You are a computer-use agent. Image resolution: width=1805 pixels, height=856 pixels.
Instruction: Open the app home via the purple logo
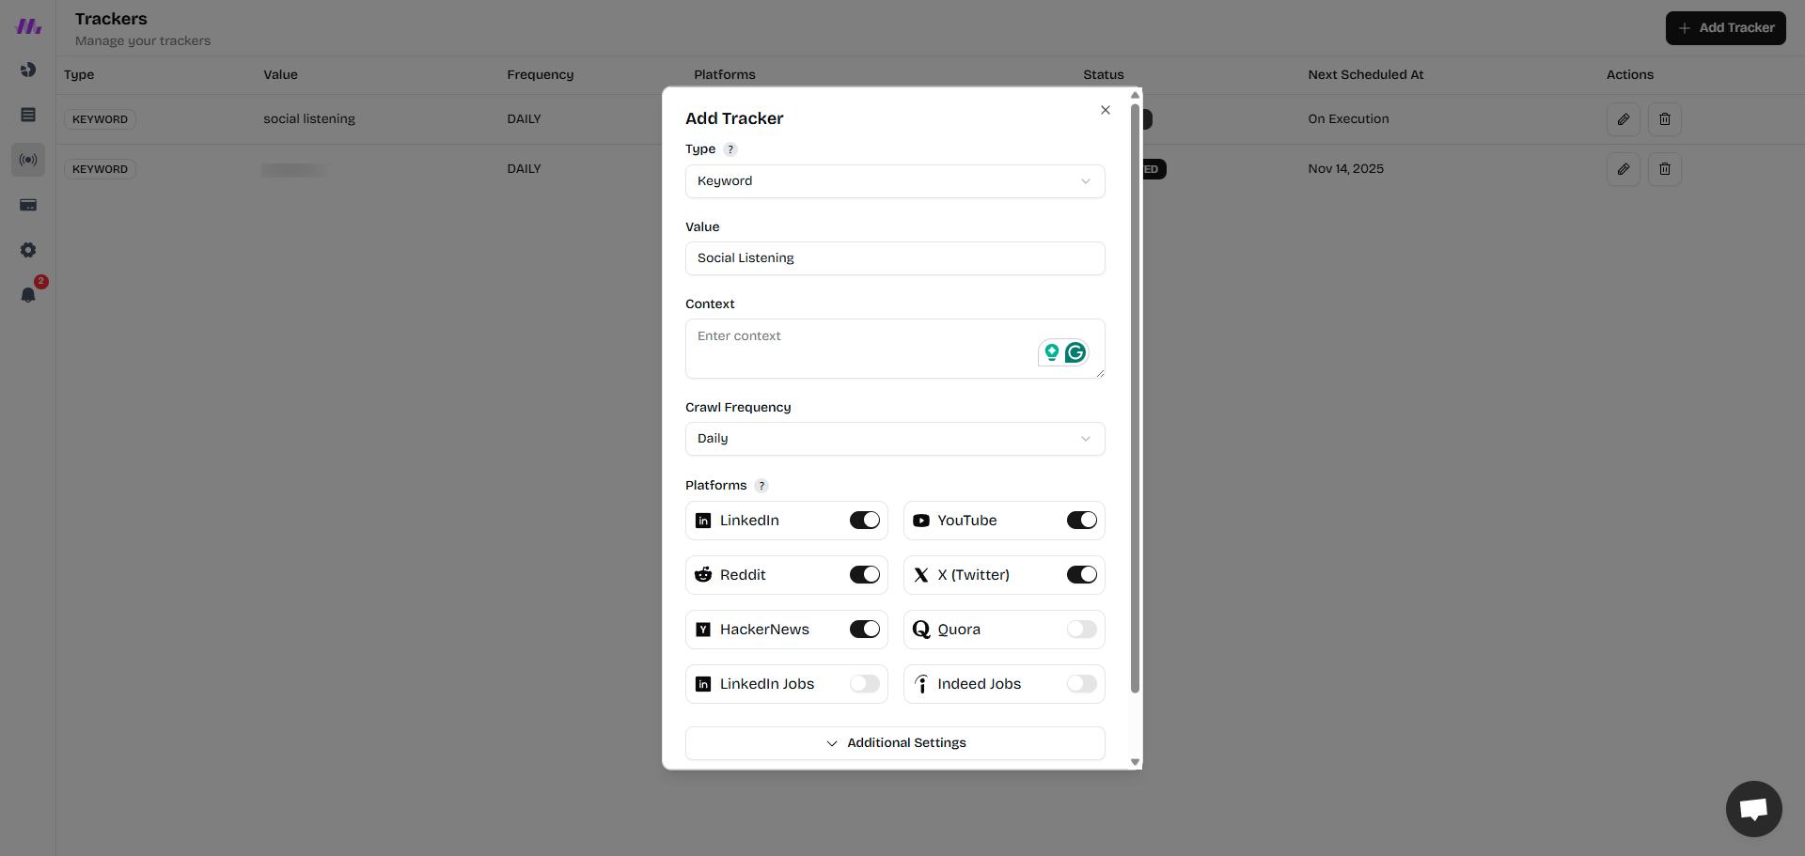point(28,26)
